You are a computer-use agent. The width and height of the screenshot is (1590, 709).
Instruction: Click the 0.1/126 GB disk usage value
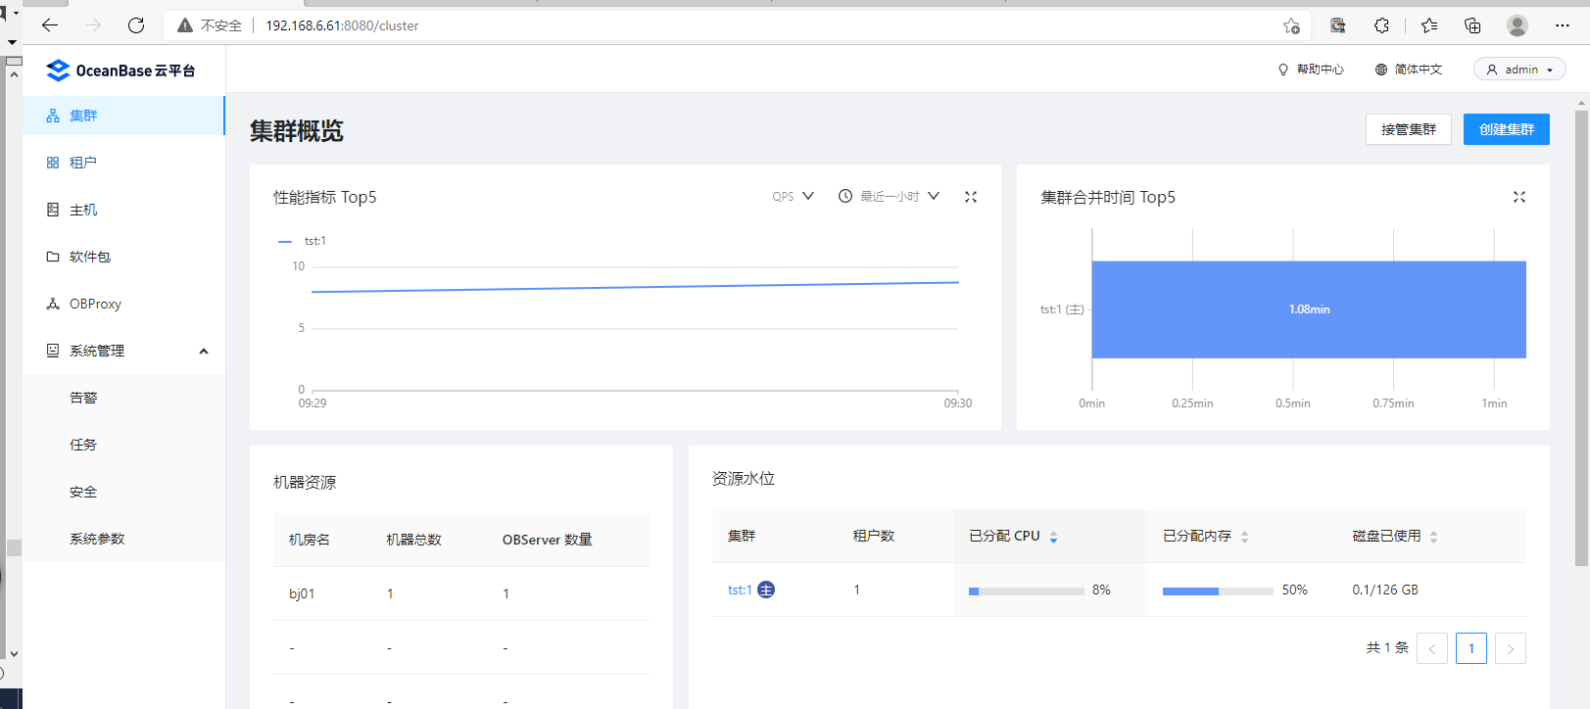[1385, 590]
